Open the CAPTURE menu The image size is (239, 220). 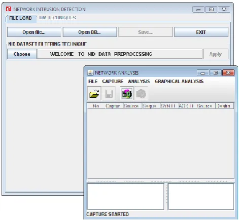[113, 82]
